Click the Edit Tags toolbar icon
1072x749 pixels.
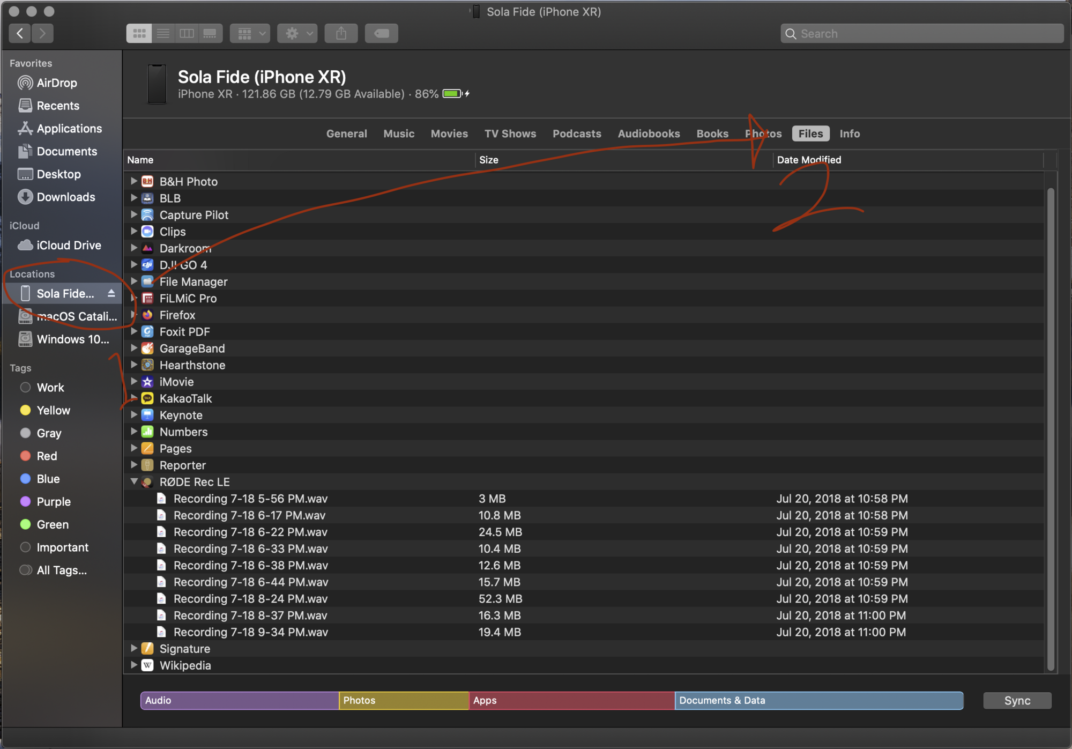tap(381, 33)
